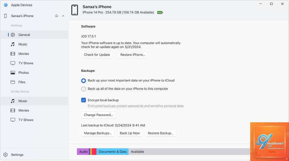Click the Sanaa's iPhone title in header
The width and height of the screenshot is (289, 161).
(97, 7)
